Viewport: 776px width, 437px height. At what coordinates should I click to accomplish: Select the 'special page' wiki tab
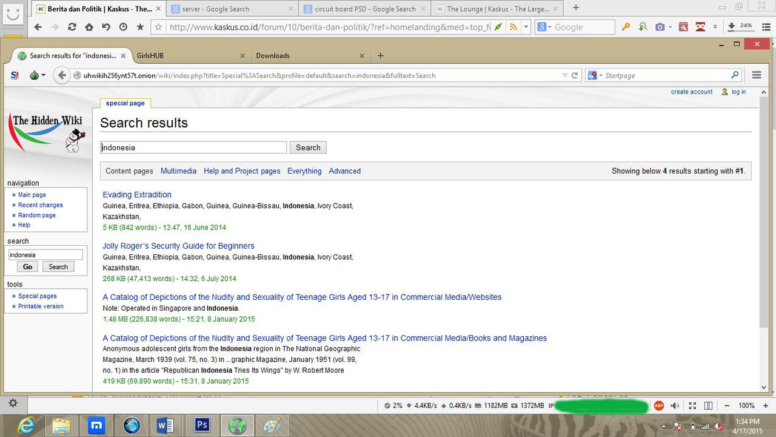[125, 103]
